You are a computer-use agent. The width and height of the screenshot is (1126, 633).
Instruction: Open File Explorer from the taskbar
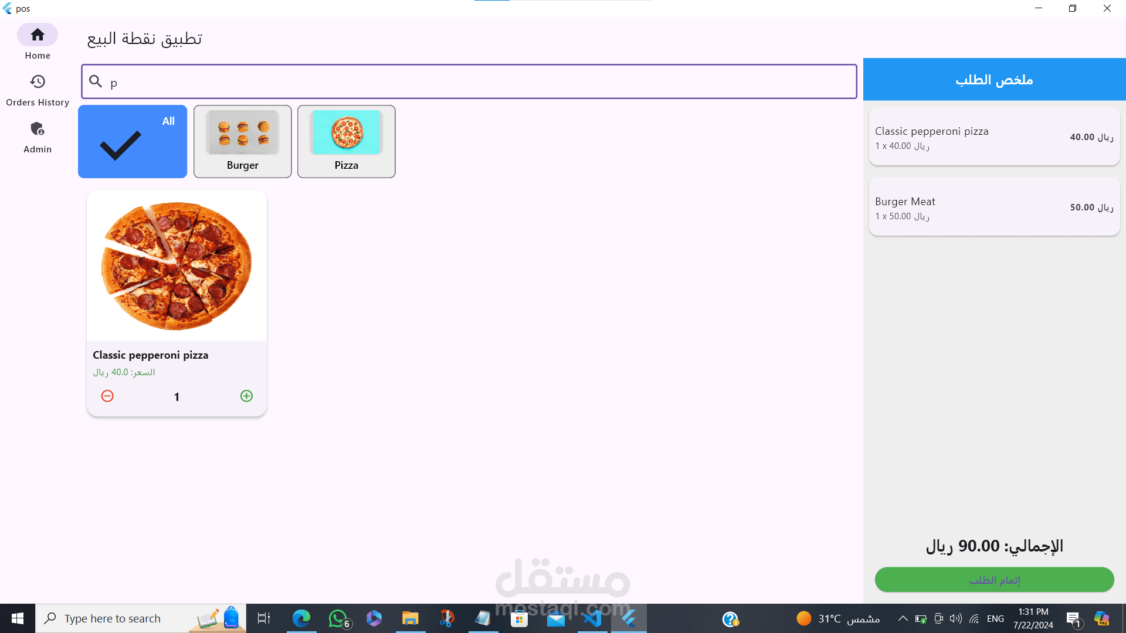[x=410, y=618]
